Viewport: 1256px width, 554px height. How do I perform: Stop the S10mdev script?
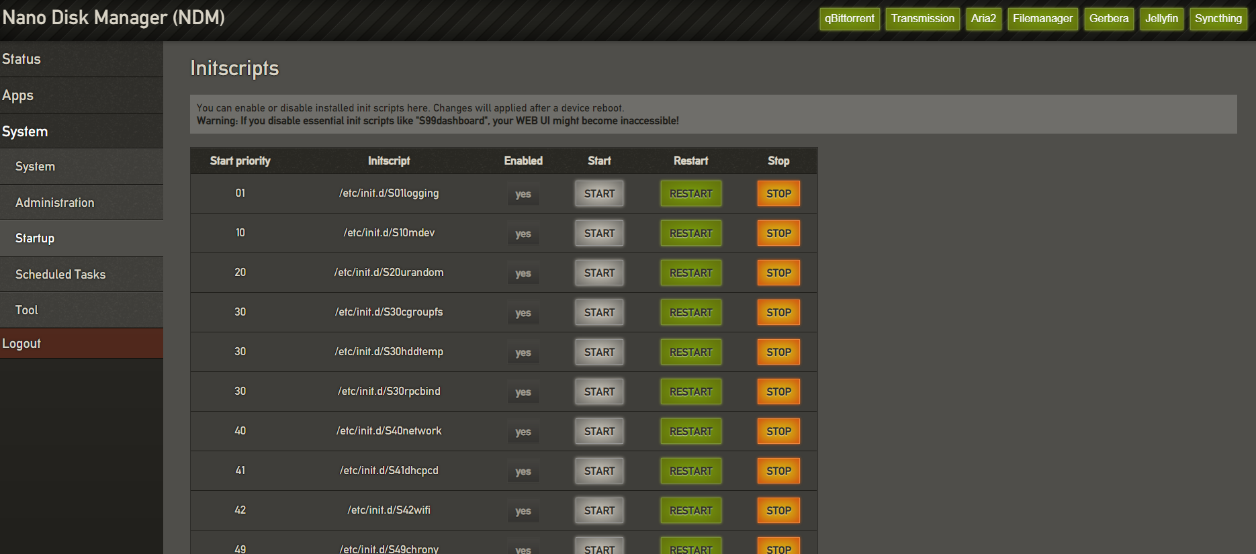point(778,233)
